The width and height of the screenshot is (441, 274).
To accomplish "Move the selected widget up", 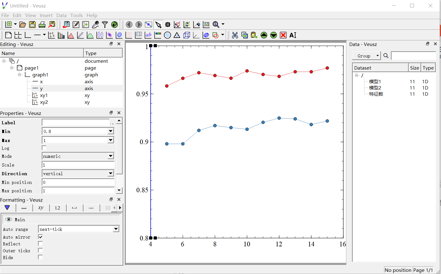I will pyautogui.click(x=264, y=35).
